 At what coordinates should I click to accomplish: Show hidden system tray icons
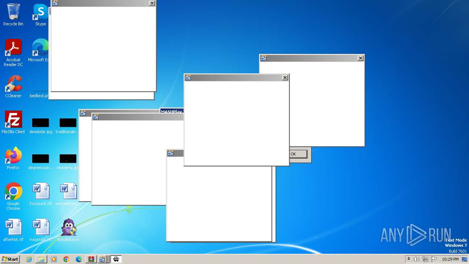coord(409,259)
